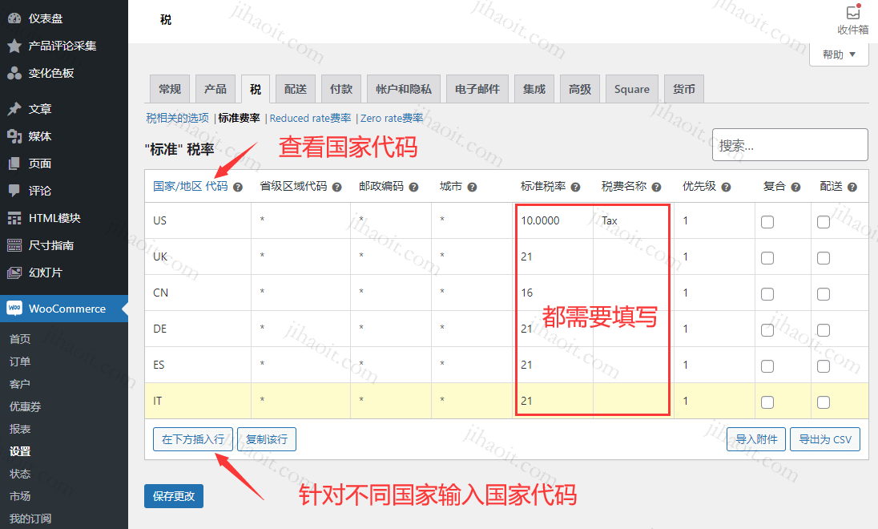Toggle 配送 checkbox in CN row
The width and height of the screenshot is (878, 529).
(824, 294)
